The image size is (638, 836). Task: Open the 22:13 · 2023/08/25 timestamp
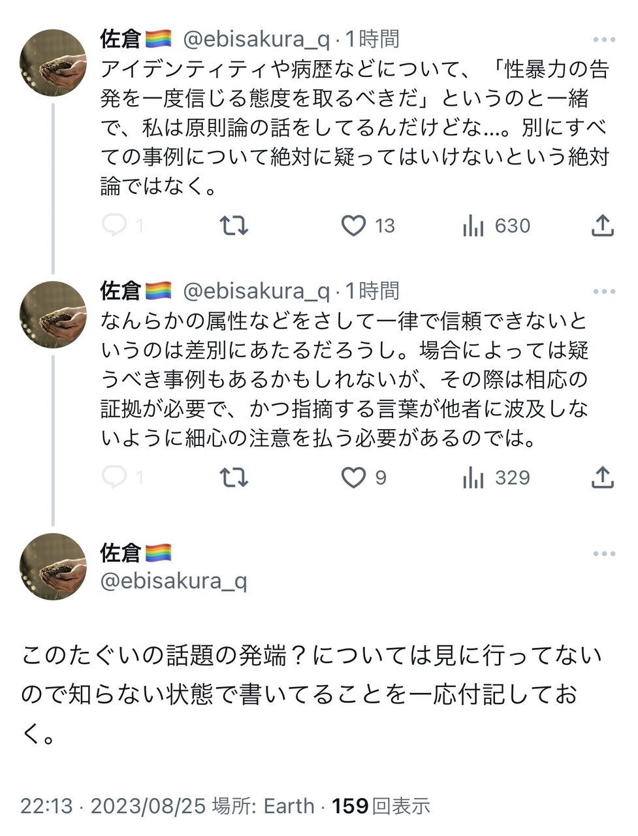pos(114,806)
